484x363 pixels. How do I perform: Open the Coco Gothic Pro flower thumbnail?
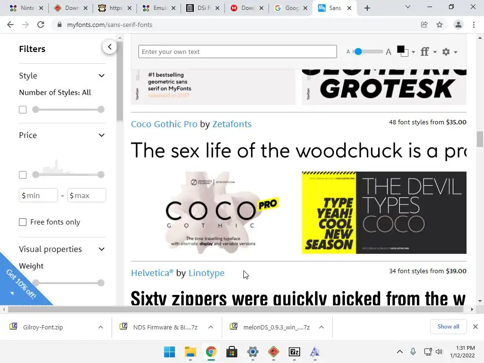tap(213, 213)
